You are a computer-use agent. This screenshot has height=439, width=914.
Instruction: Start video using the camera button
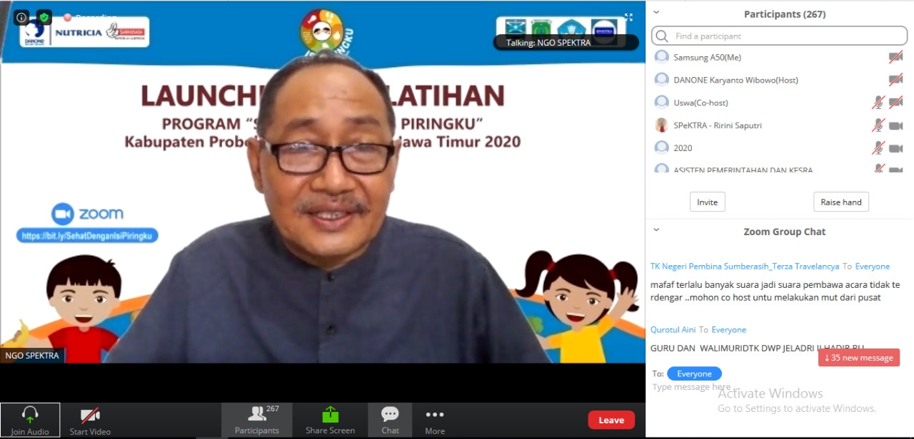click(90, 420)
